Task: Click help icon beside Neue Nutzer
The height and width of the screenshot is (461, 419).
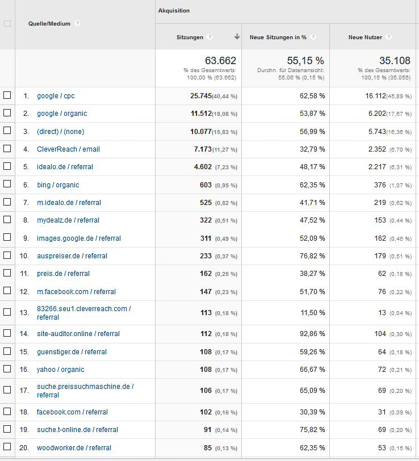Action: [x=388, y=37]
